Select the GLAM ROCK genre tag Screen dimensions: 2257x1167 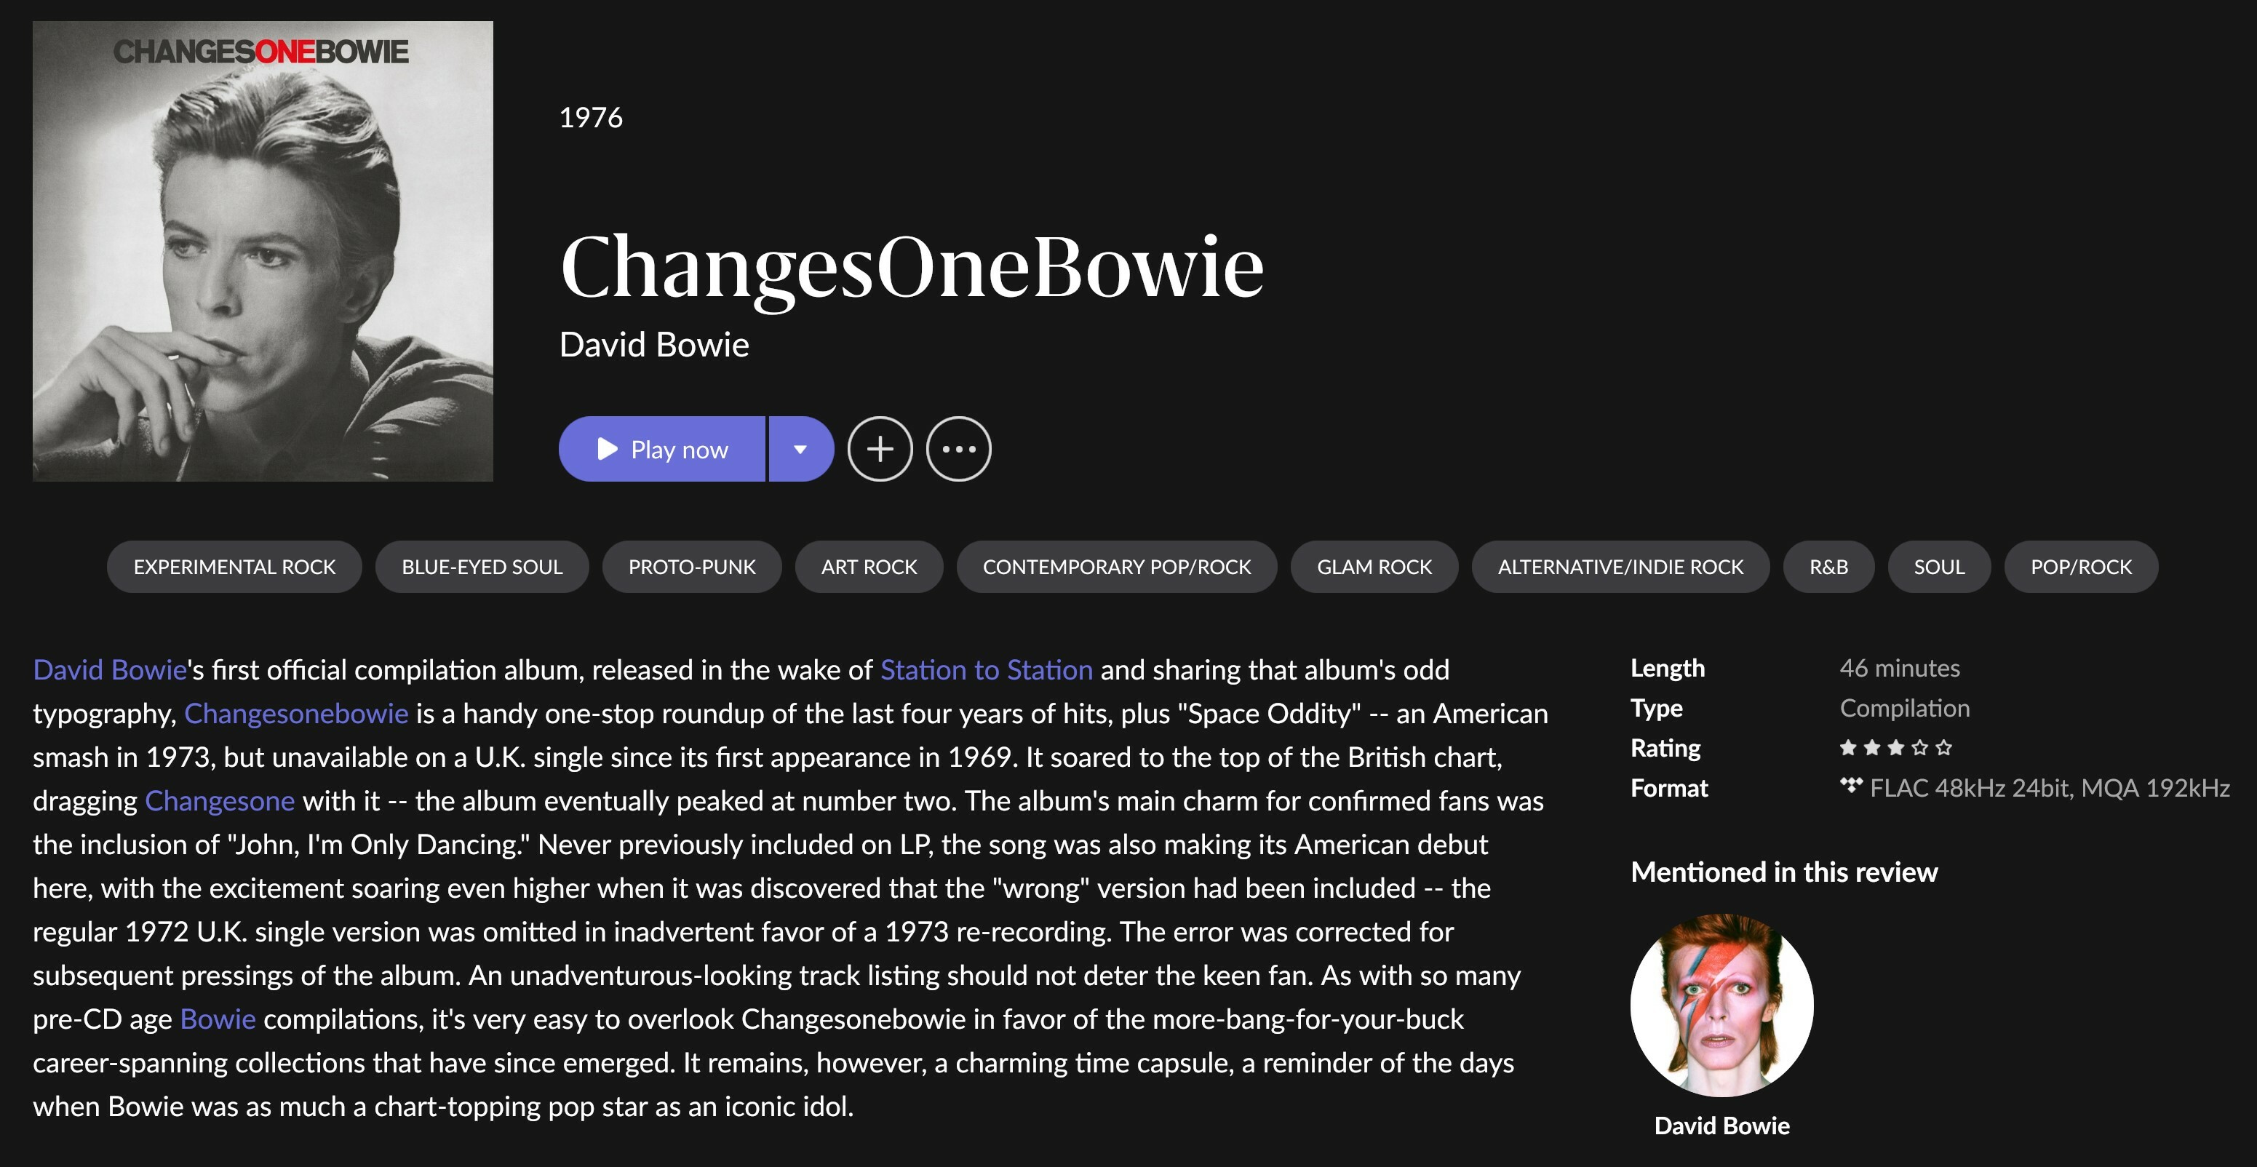1374,567
